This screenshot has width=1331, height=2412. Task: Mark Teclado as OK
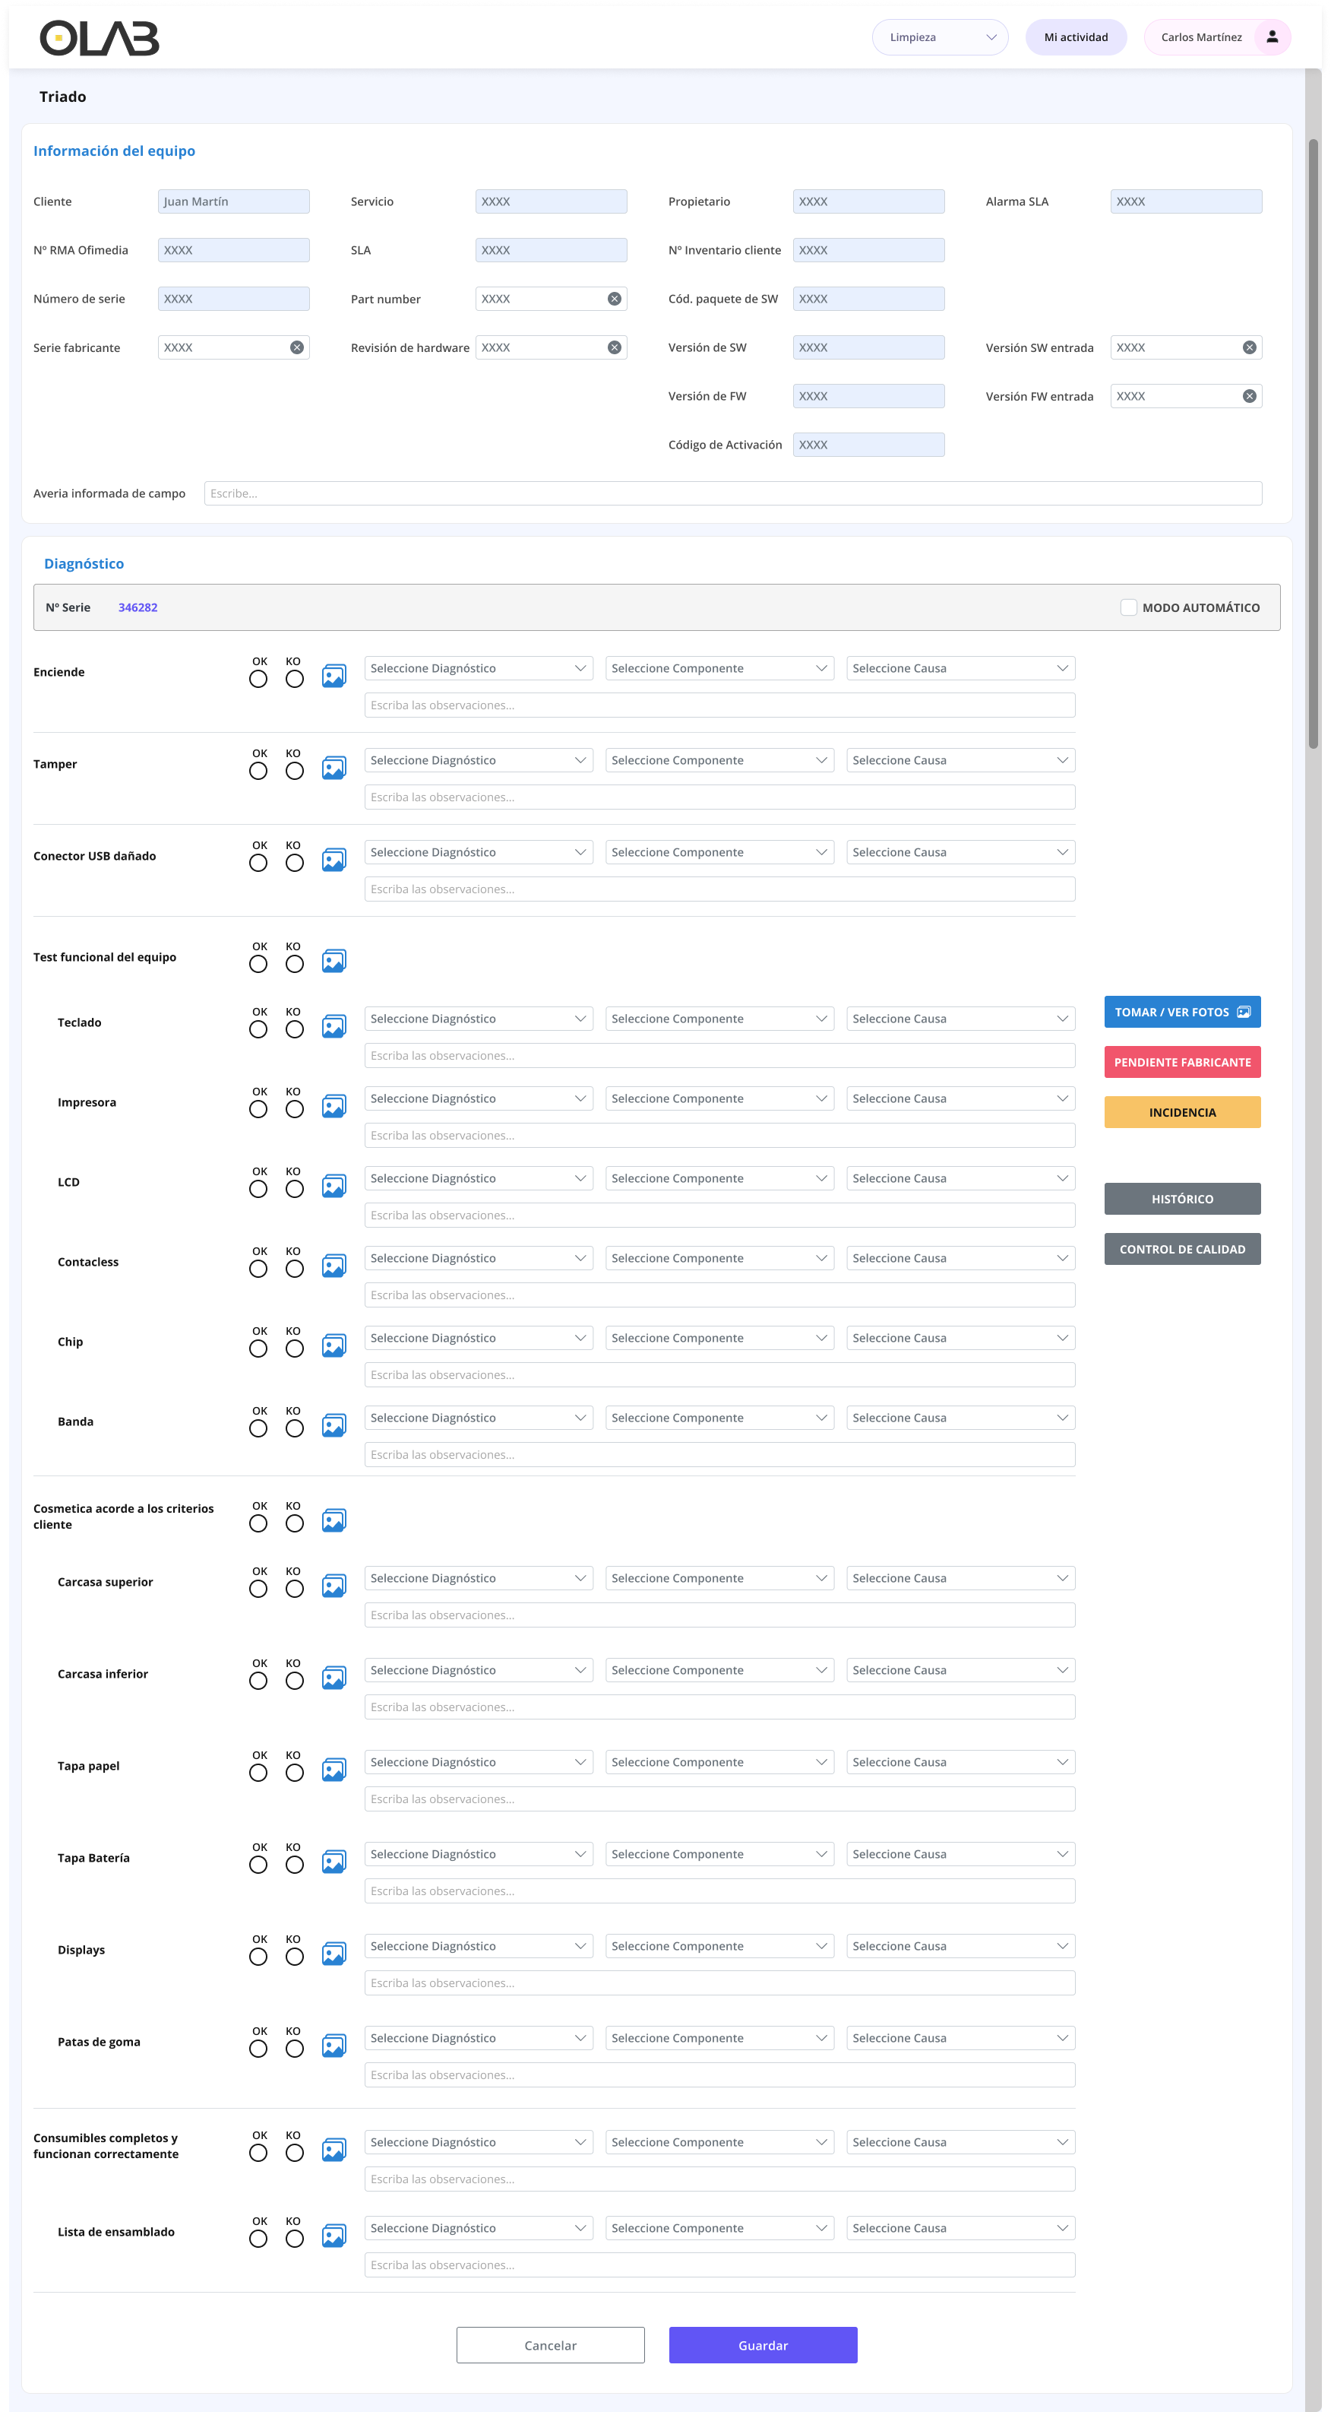258,1029
